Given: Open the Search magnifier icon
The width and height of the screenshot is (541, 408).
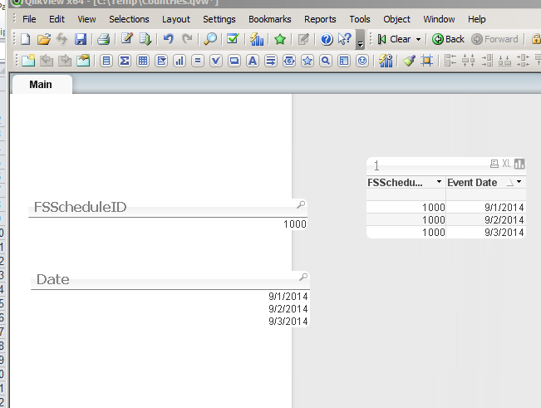Looking at the screenshot, I should pyautogui.click(x=210, y=39).
